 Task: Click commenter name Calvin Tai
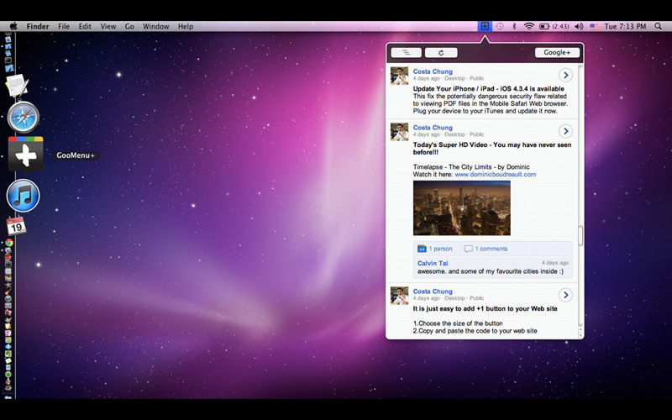(x=433, y=263)
